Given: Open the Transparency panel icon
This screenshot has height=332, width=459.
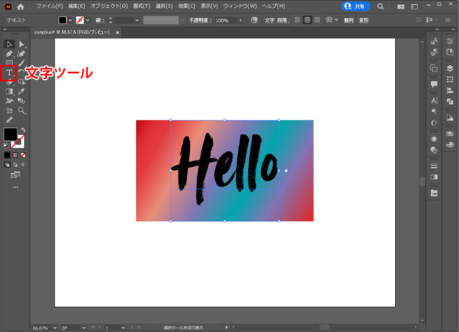Looking at the screenshot, I should 434,150.
